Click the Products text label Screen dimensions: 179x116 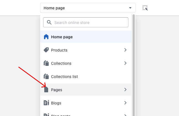(x=59, y=50)
